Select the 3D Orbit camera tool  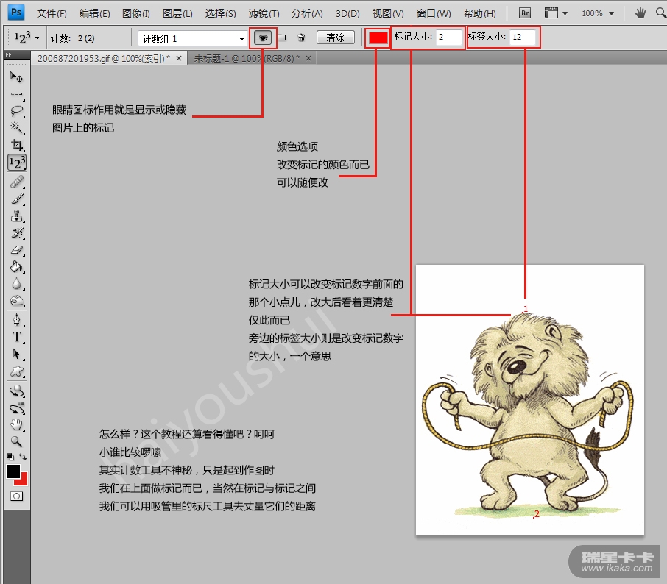coord(17,408)
